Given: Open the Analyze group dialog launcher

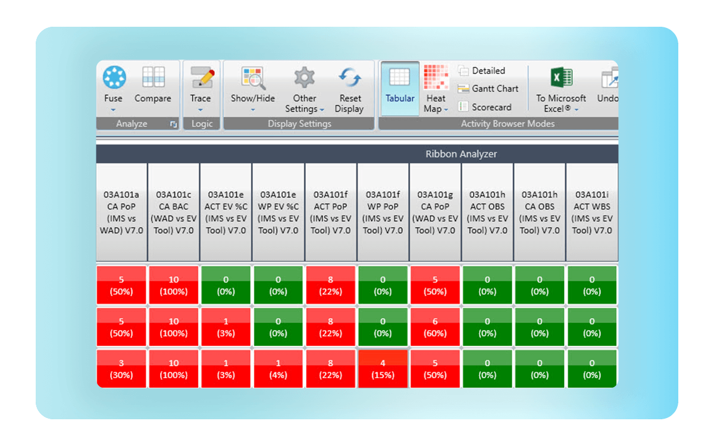Looking at the screenshot, I should click(x=173, y=124).
